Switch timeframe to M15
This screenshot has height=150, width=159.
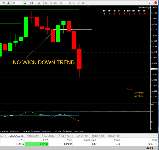56,3
